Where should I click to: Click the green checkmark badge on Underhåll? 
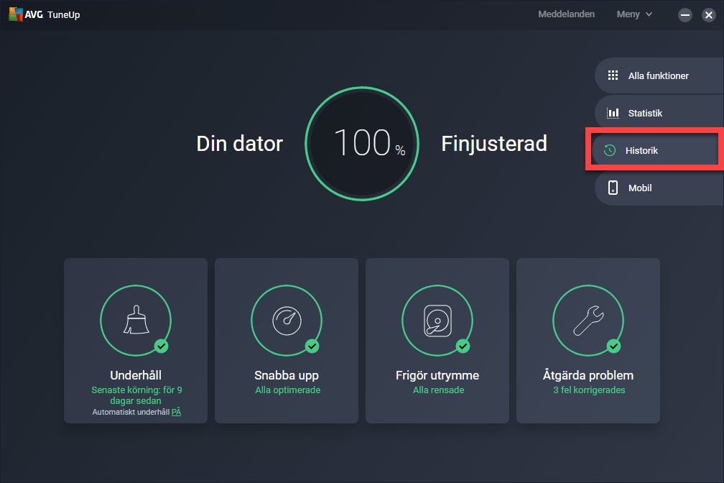coord(162,346)
